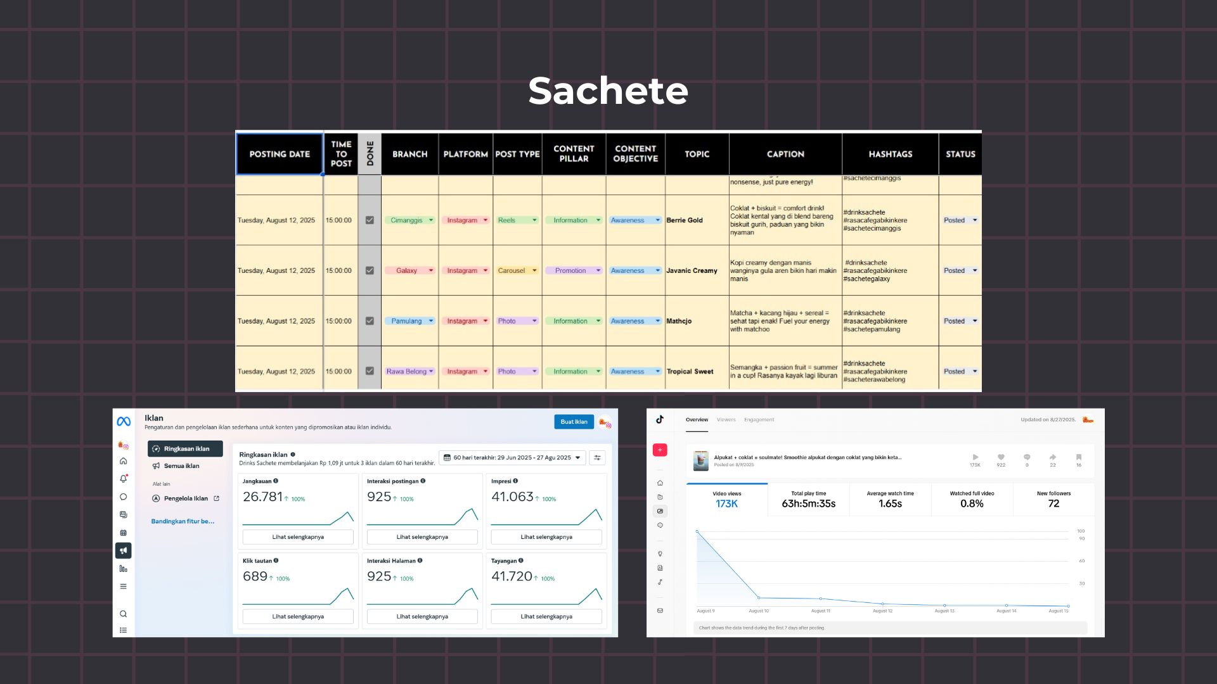This screenshot has width=1217, height=684.
Task: Click the TikTok logo in the analytics panel
Action: [660, 419]
